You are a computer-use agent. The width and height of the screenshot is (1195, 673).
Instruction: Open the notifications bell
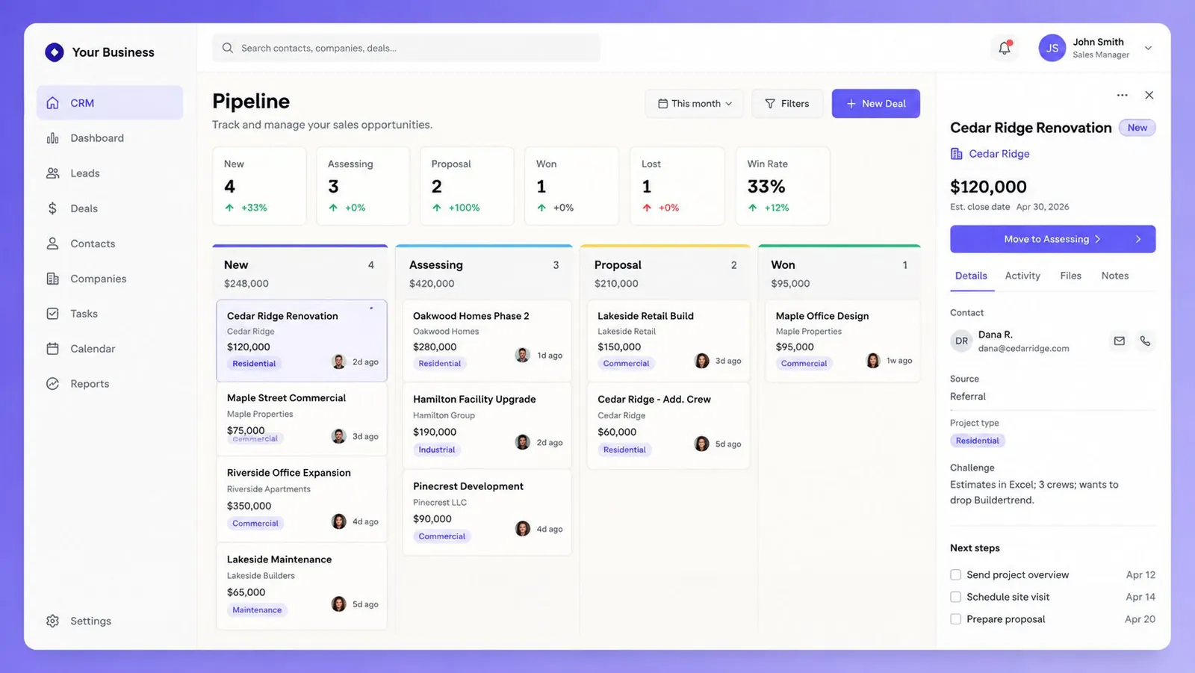1005,49
